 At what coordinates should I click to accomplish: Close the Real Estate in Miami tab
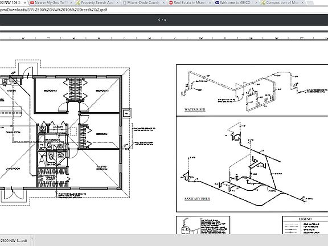coord(210,3)
